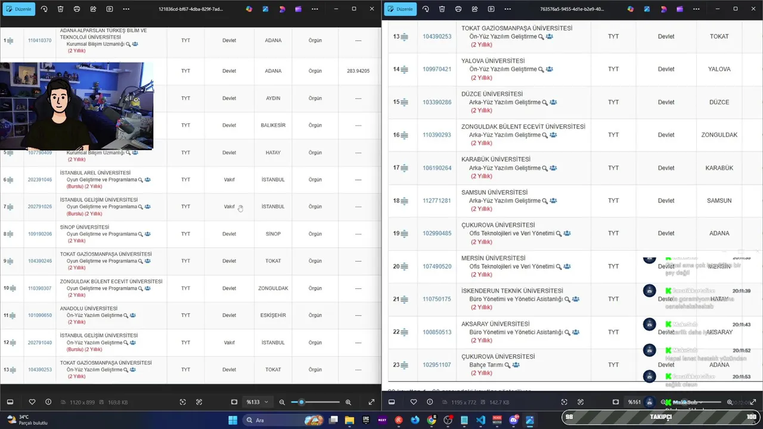Click program code 202391046 link
The width and height of the screenshot is (763, 429).
point(39,179)
